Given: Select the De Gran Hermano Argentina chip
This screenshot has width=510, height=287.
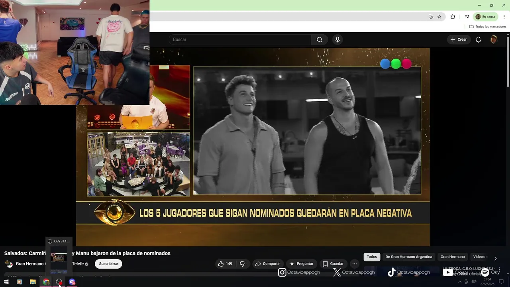Looking at the screenshot, I should pos(409,257).
